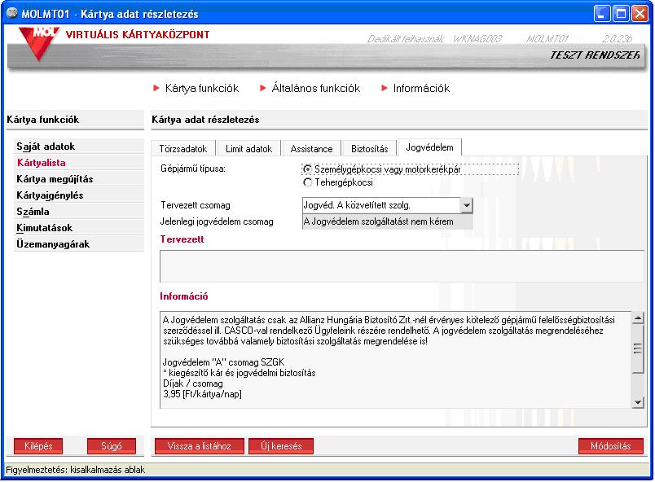Click the 'VIRTUÁLIS KÁRTYAKÖZPONT' header title
This screenshot has width=655, height=482.
point(138,35)
